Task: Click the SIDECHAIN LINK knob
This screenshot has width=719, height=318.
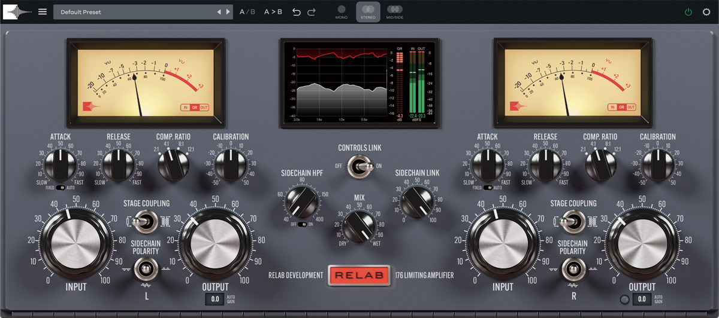Action: [x=417, y=201]
